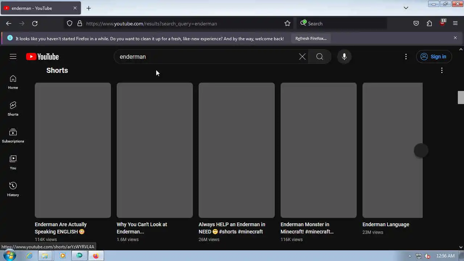Reload the current page
This screenshot has height=261, width=464.
[35, 24]
